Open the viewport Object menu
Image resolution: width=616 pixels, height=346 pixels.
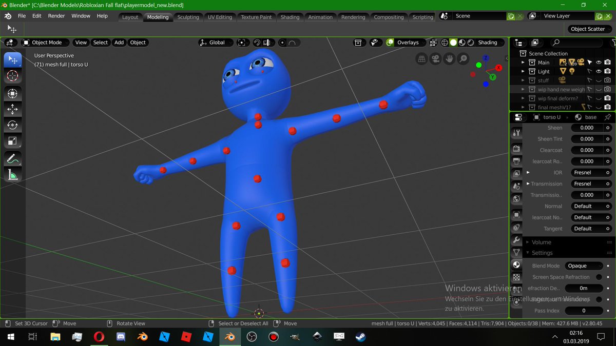(138, 43)
